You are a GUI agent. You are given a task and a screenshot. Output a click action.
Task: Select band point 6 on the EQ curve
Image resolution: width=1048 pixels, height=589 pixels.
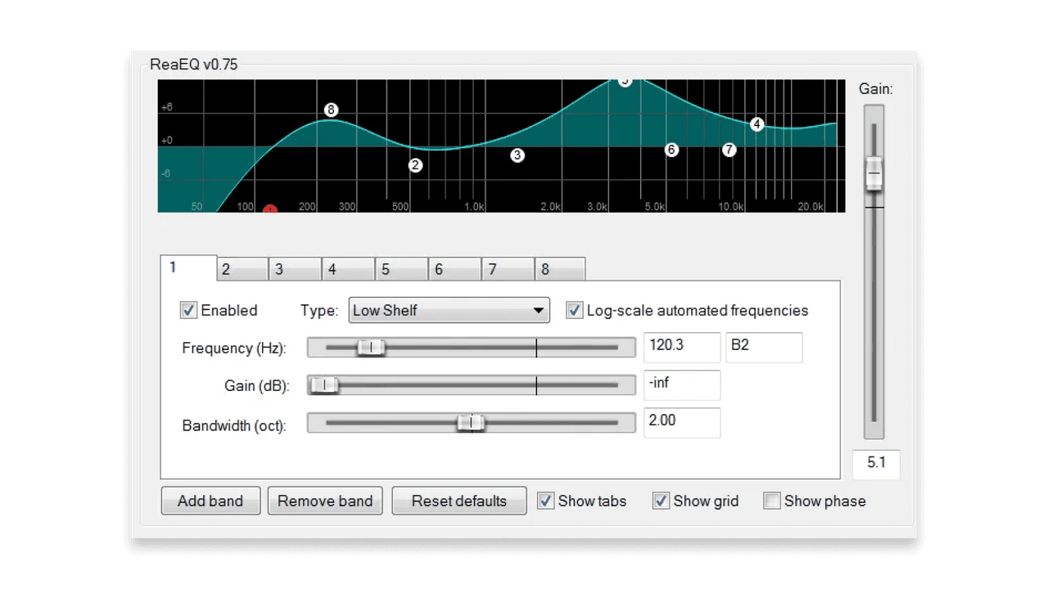[671, 150]
